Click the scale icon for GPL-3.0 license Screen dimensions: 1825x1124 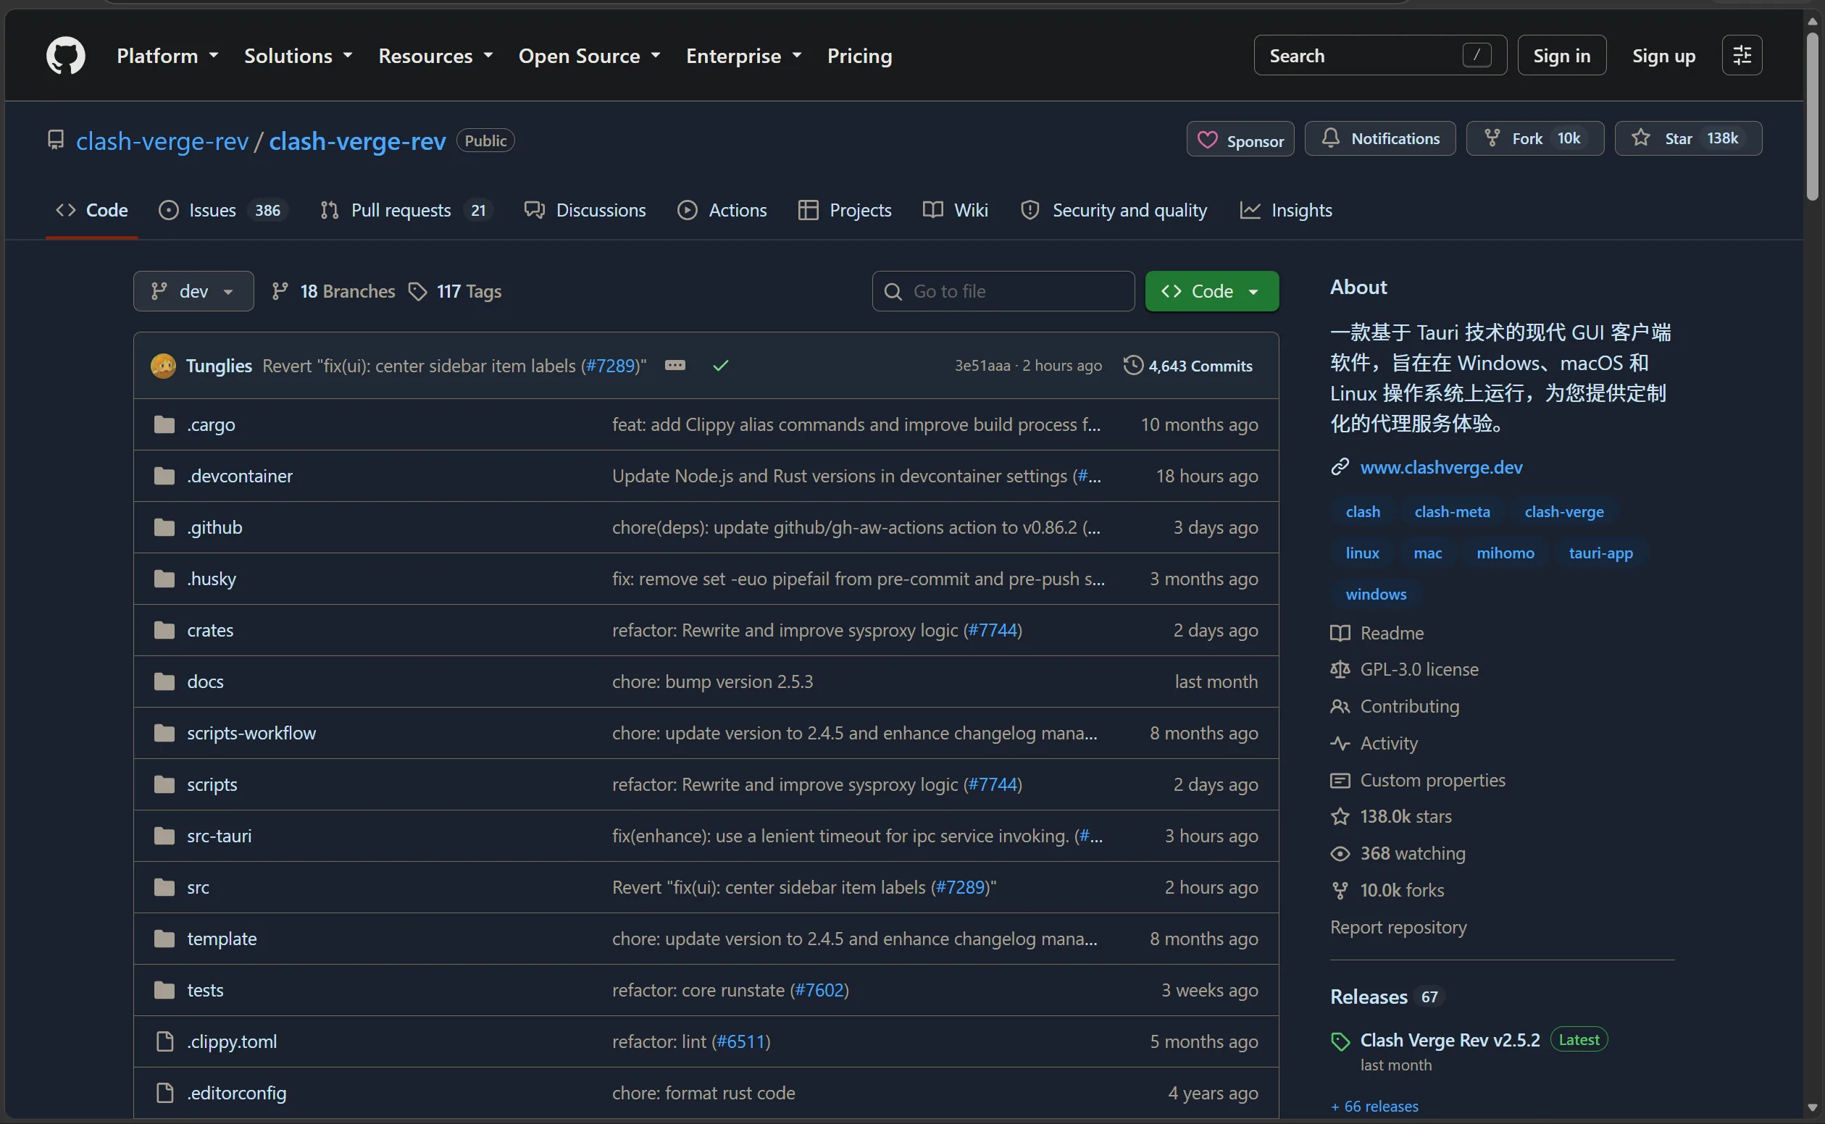[x=1340, y=670]
